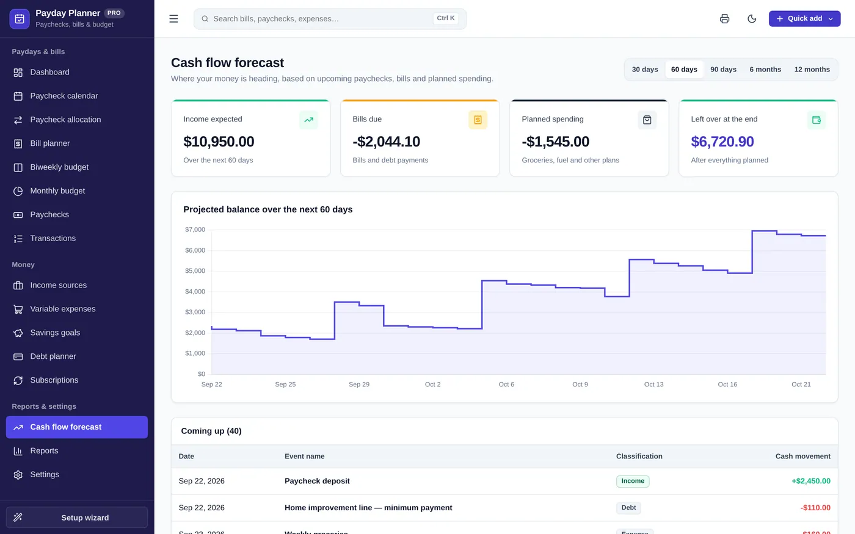855x534 pixels.
Task: Click the PRO plan badge
Action: click(114, 13)
